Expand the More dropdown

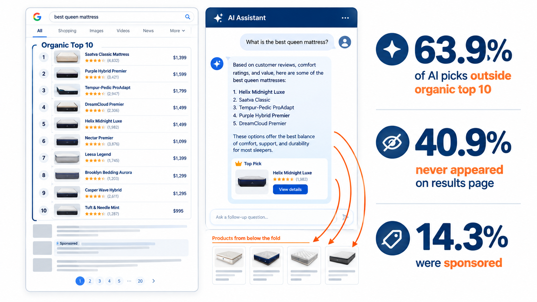pos(177,31)
